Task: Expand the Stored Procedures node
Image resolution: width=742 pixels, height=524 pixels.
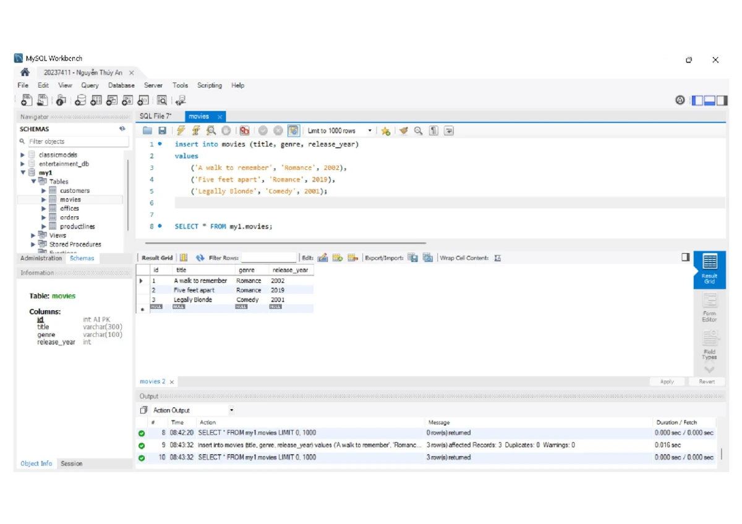Action: [33, 244]
